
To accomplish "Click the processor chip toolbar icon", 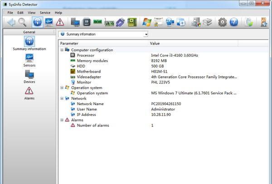I will click(87, 22).
